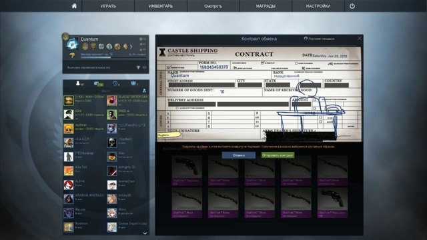Select last StatTrak revolver in bottom row

[332, 203]
